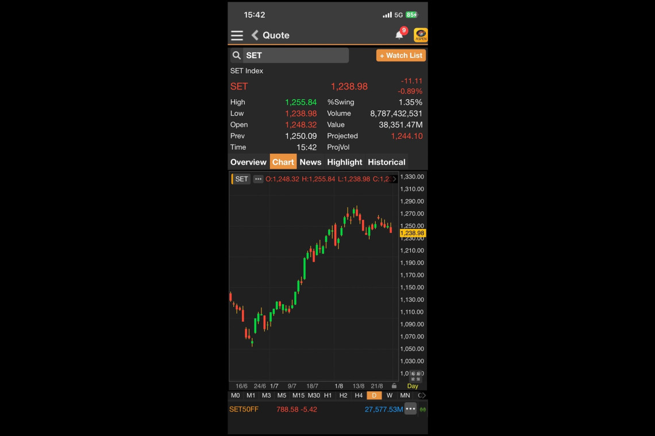Open the SET50FF ticker more-options button

[411, 409]
